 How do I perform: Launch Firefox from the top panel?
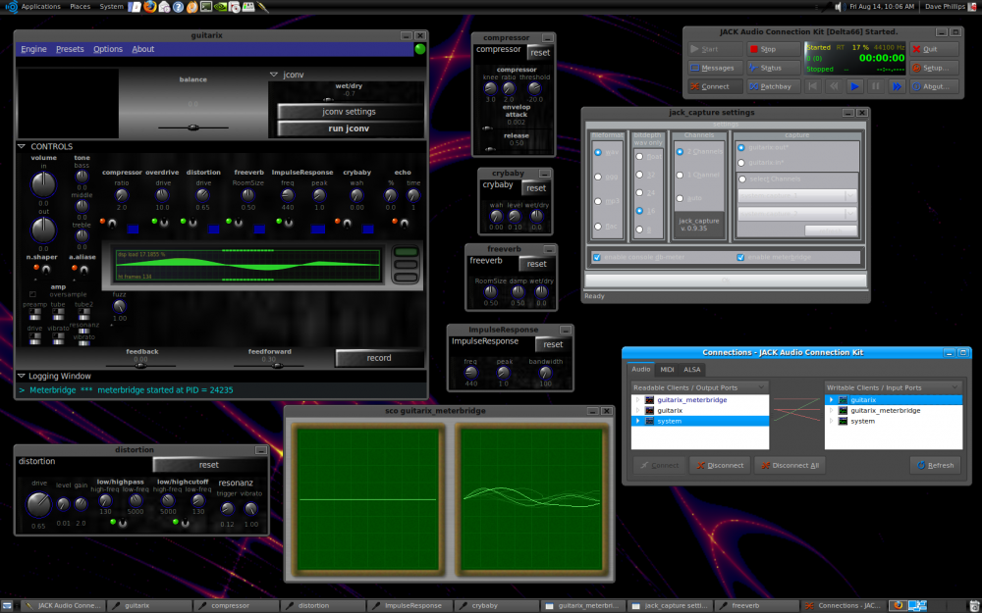click(149, 7)
